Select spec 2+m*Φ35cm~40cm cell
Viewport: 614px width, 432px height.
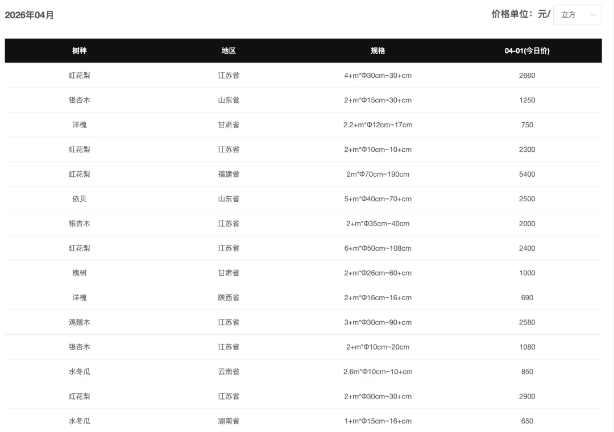click(378, 223)
